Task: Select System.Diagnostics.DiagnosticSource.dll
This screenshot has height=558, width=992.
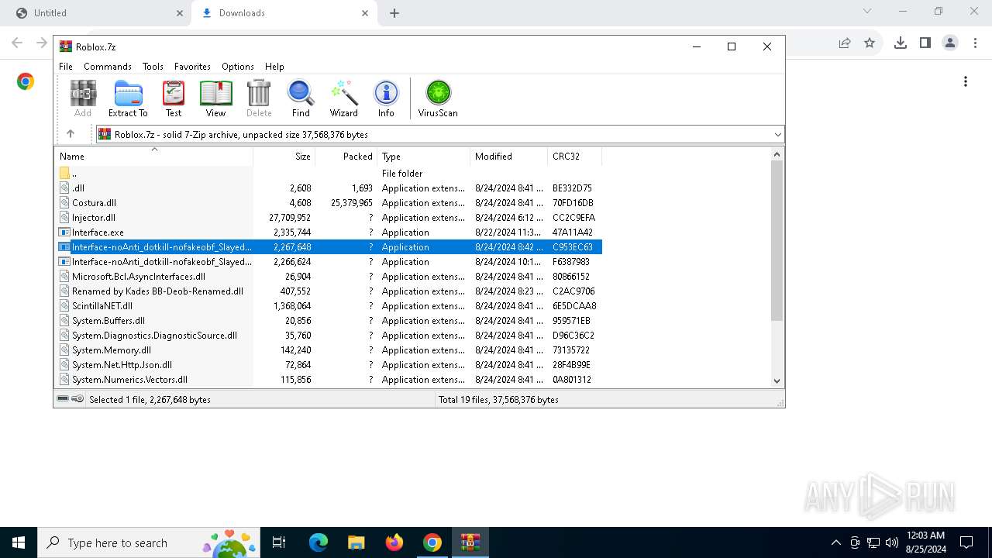Action: 328,336
